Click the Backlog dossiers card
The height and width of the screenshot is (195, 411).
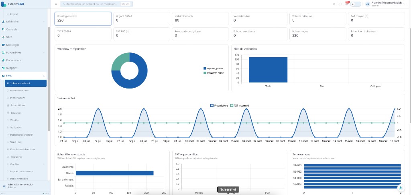(83, 18)
